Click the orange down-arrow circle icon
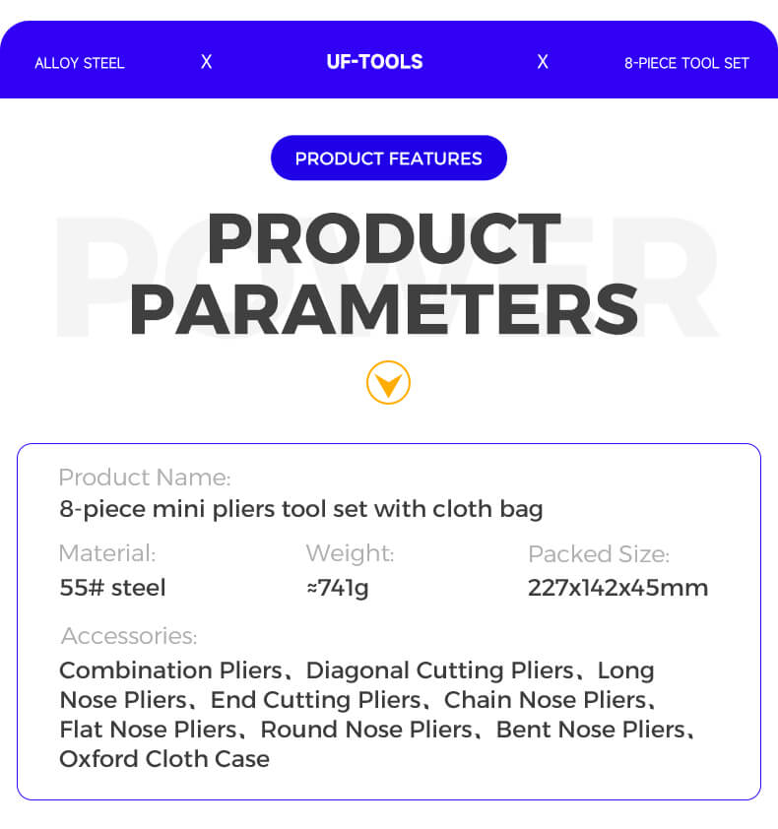Viewport: 778px width, 829px height. coord(388,383)
